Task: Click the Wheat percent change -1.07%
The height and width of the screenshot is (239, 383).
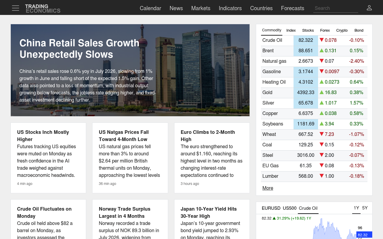Action: coord(356,134)
